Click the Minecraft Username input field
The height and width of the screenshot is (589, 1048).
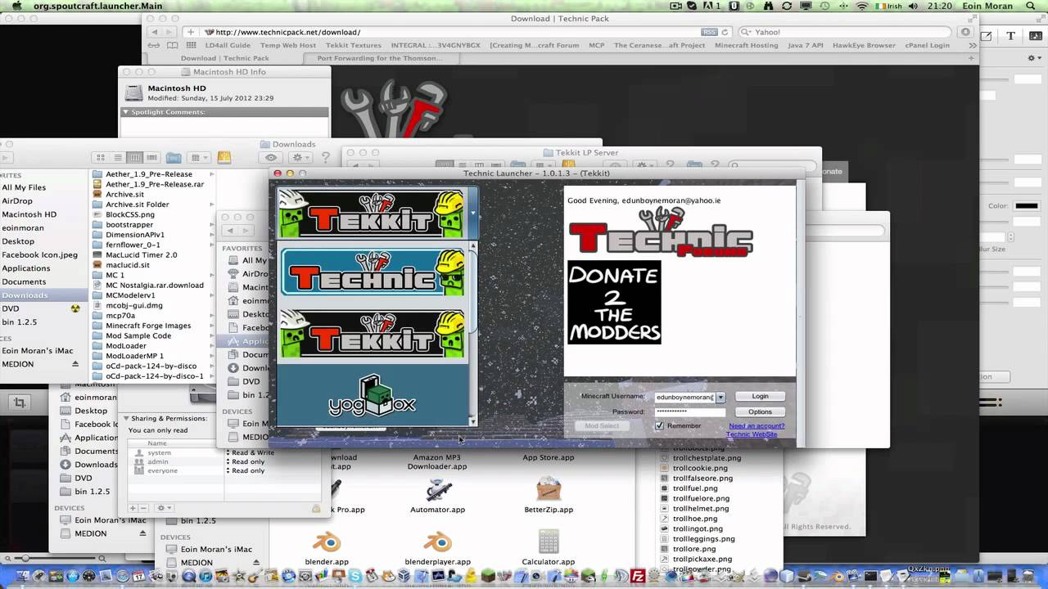pyautogui.click(x=684, y=397)
